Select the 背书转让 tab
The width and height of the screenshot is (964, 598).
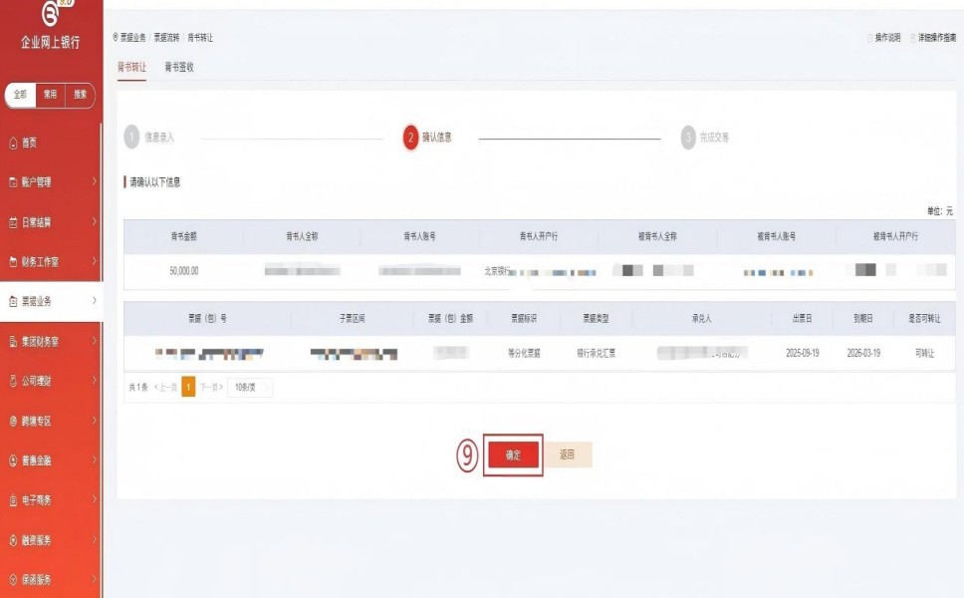pyautogui.click(x=131, y=67)
